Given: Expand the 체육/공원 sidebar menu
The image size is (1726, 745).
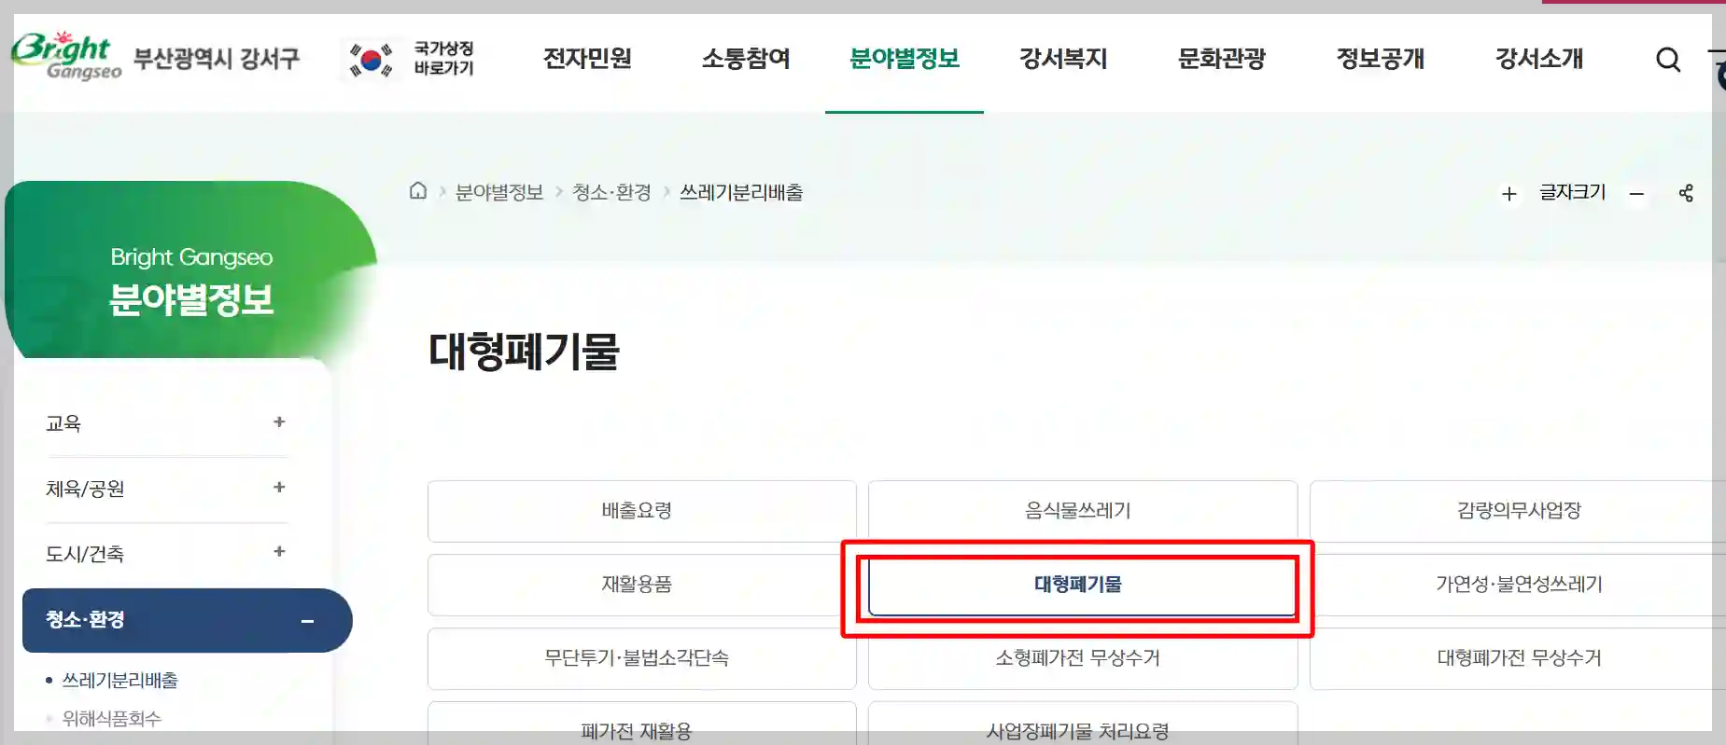Looking at the screenshot, I should 279,488.
